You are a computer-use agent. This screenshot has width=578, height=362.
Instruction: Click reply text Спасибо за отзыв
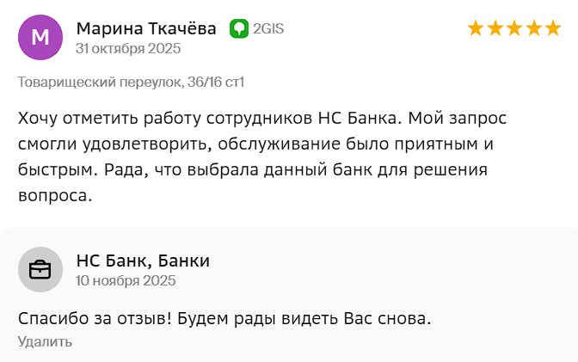(x=91, y=318)
